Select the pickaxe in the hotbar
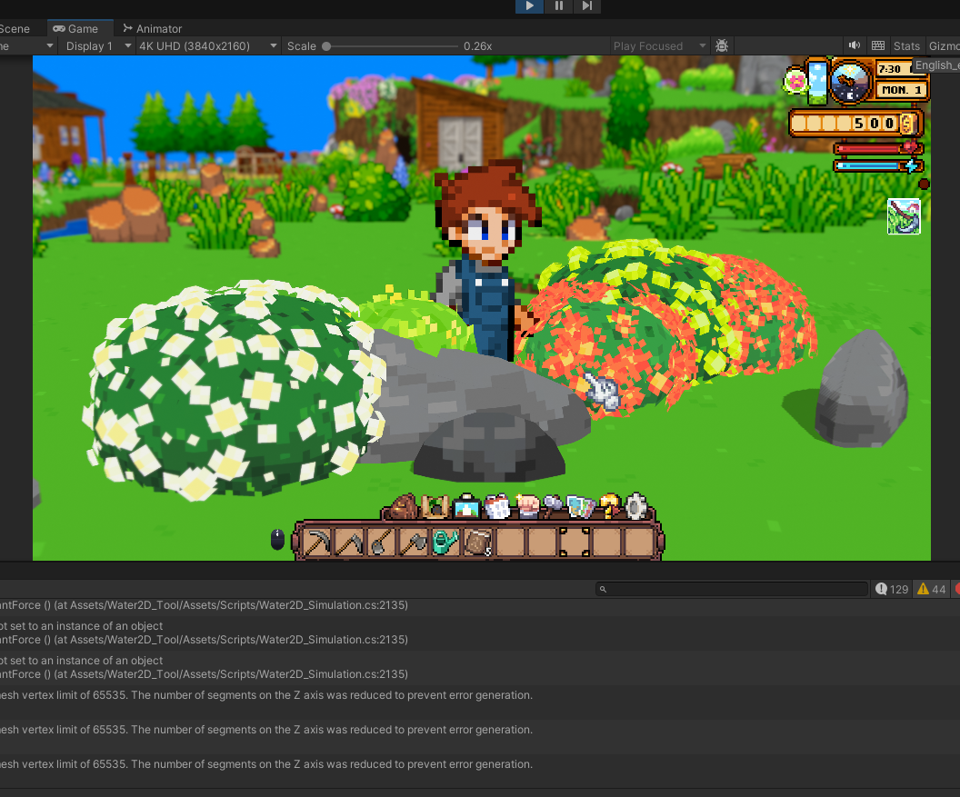The height and width of the screenshot is (797, 960). [319, 543]
